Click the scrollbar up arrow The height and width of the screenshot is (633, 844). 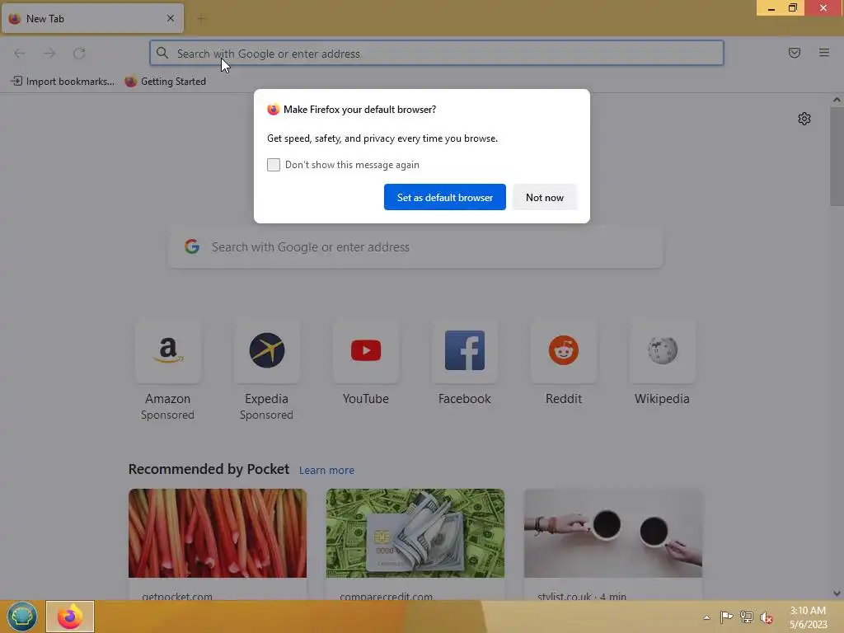(x=837, y=100)
